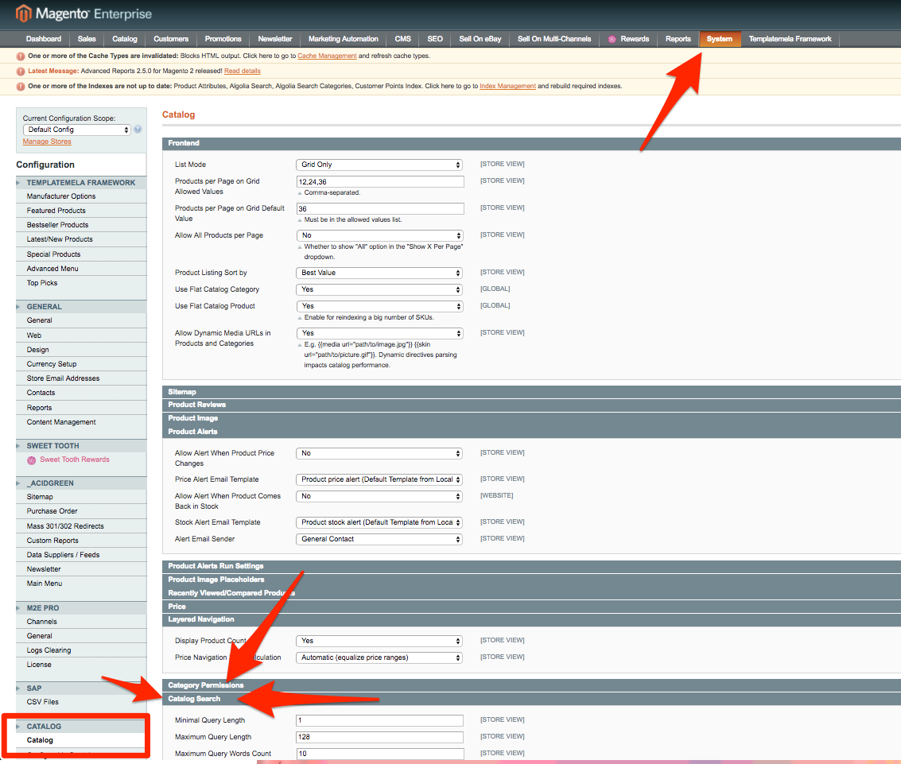Open the Display Product Count dropdown
This screenshot has width=901, height=764.
[379, 641]
